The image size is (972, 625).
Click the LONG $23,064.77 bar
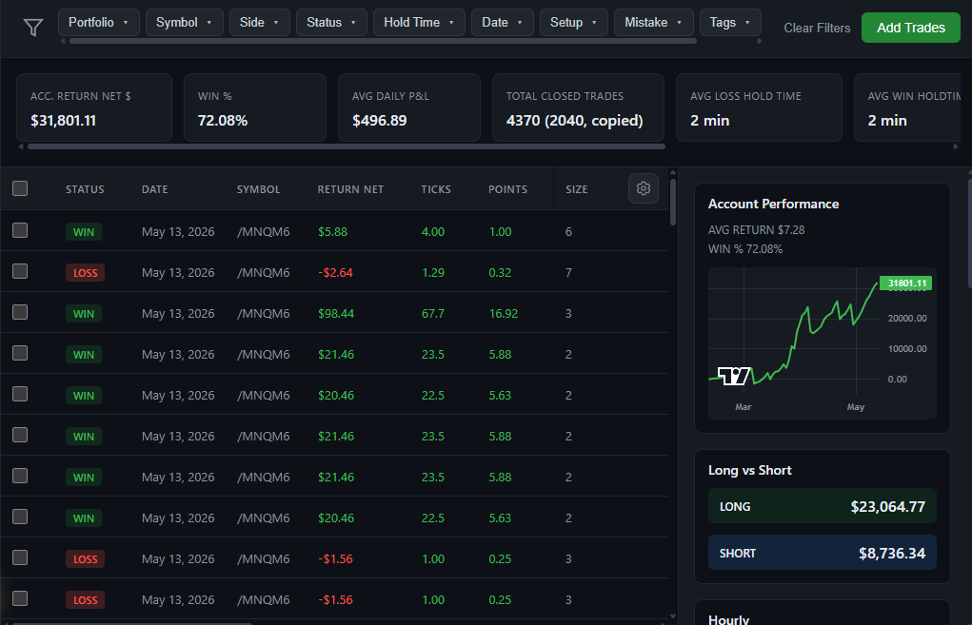pyautogui.click(x=822, y=506)
